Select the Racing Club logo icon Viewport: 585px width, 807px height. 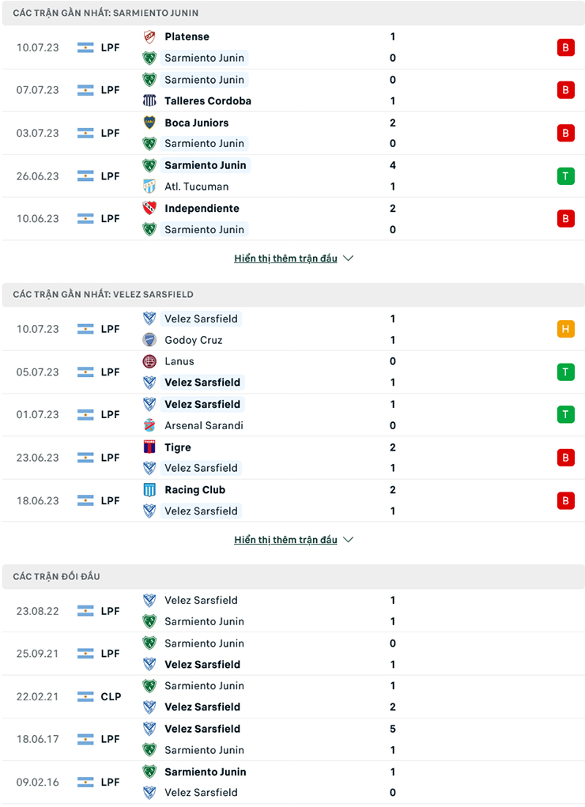coord(150,490)
